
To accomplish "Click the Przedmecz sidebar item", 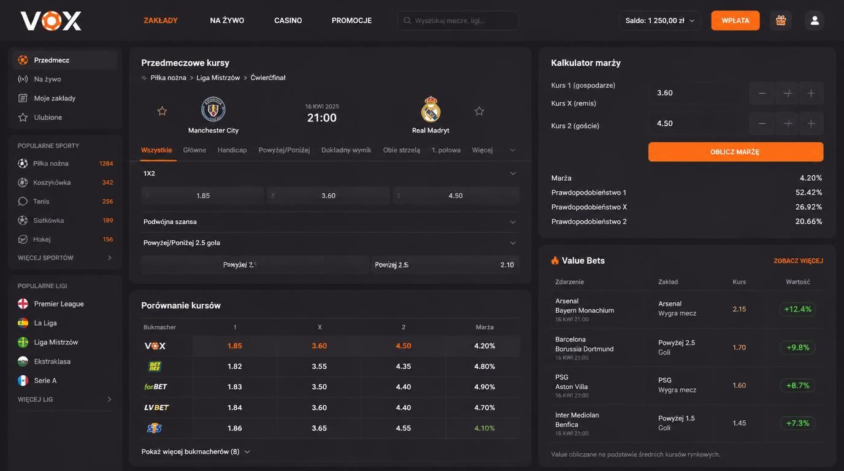I will pos(64,60).
